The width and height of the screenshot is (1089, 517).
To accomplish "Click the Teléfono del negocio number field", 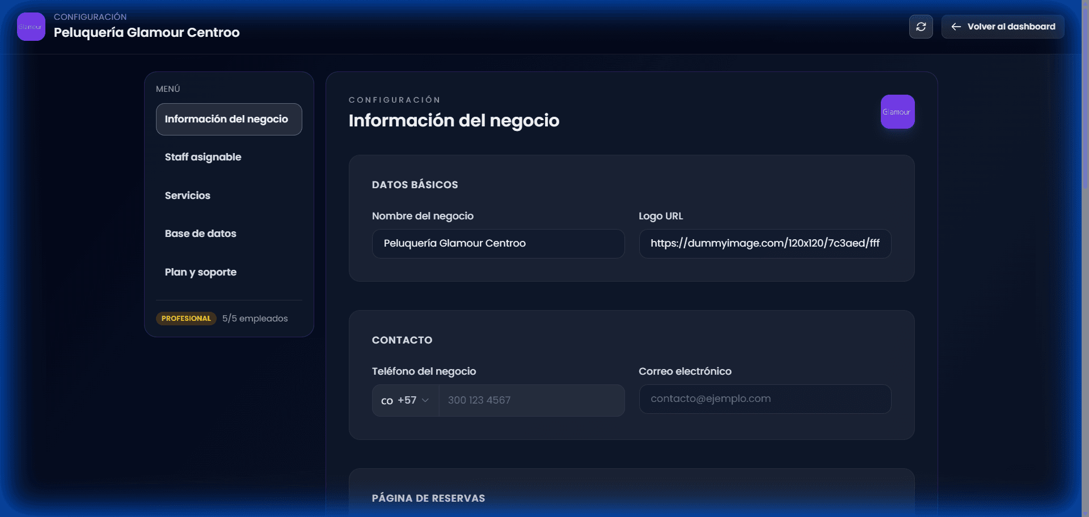I will (x=531, y=400).
